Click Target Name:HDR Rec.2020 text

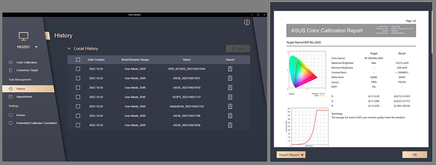coord(303,42)
